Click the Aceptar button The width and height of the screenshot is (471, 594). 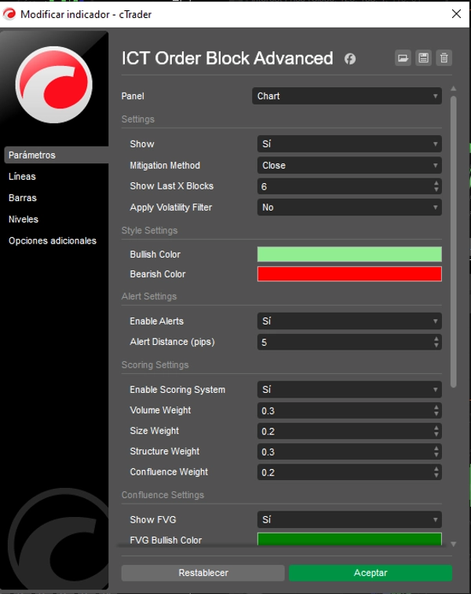pos(370,573)
